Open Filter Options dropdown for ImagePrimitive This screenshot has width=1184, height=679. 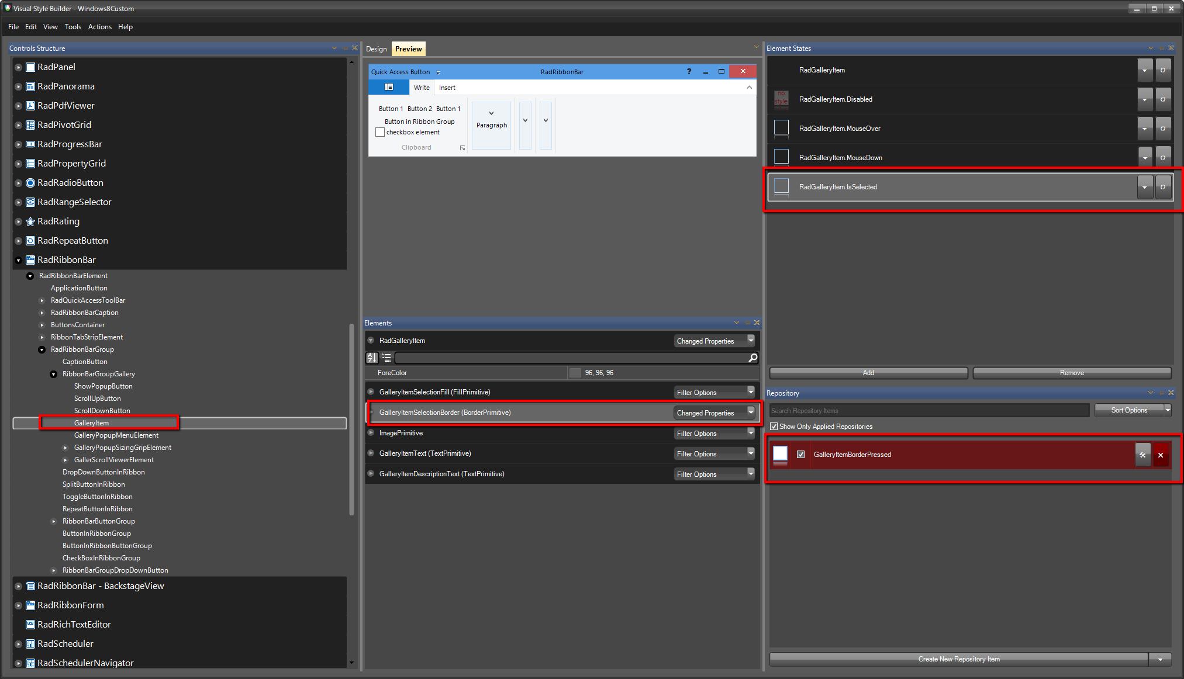click(751, 433)
